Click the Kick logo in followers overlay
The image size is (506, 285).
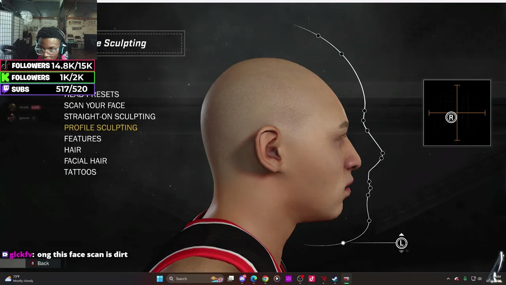pos(6,78)
